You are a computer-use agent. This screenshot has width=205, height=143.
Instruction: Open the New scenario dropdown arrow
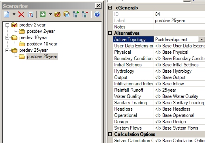click(14, 14)
